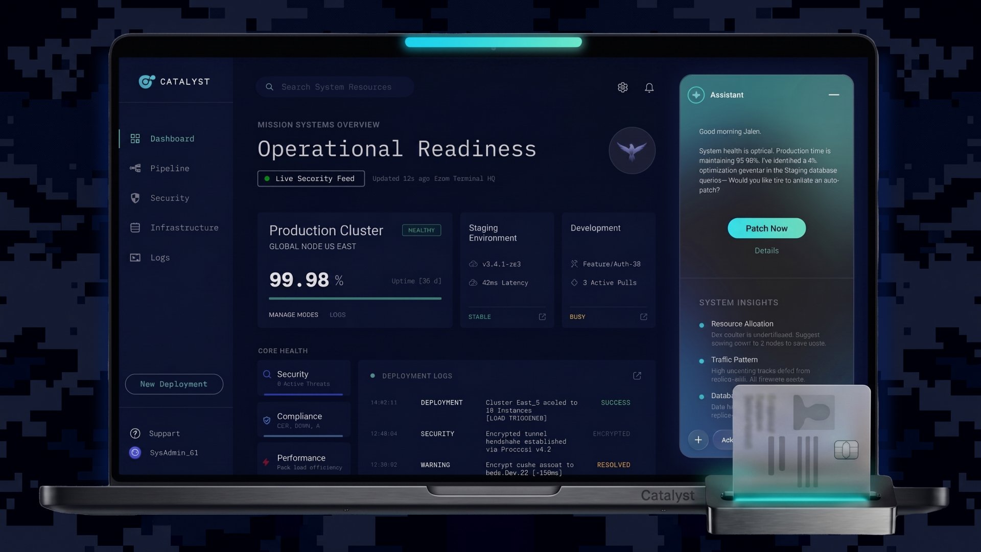The image size is (981, 552).
Task: Go to Pipeline in the sidebar
Action: (x=170, y=168)
